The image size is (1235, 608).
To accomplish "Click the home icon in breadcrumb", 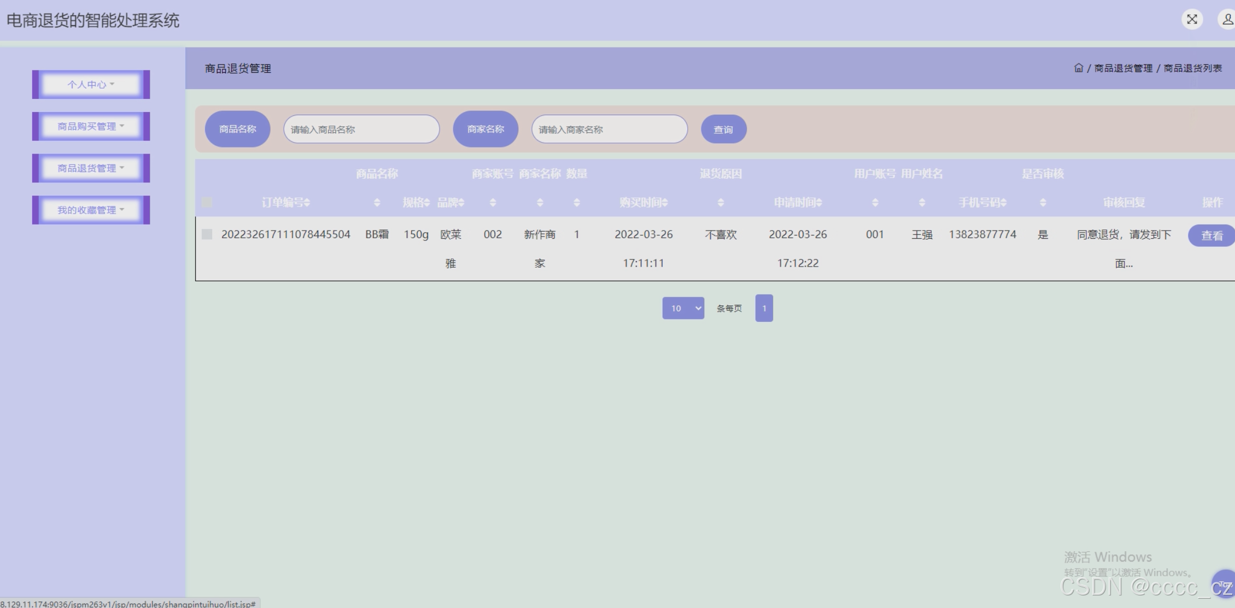I will click(x=1078, y=68).
